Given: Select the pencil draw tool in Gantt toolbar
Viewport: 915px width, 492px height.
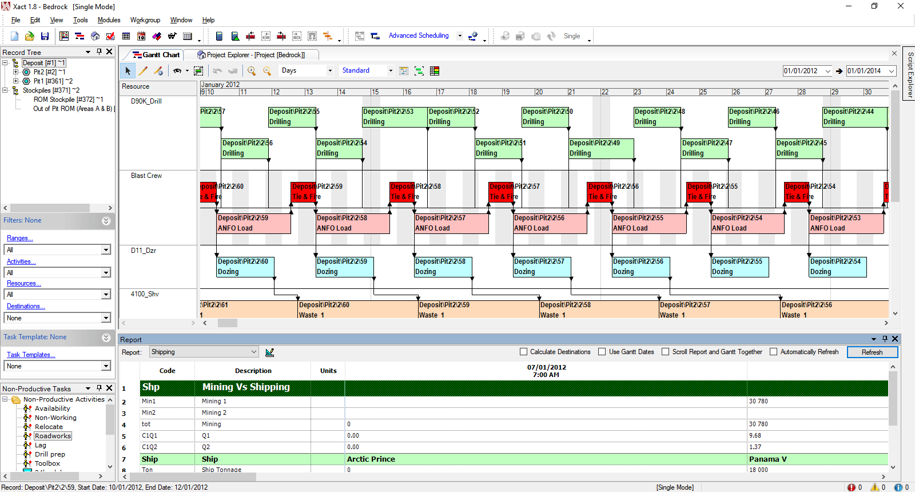Looking at the screenshot, I should pos(143,71).
